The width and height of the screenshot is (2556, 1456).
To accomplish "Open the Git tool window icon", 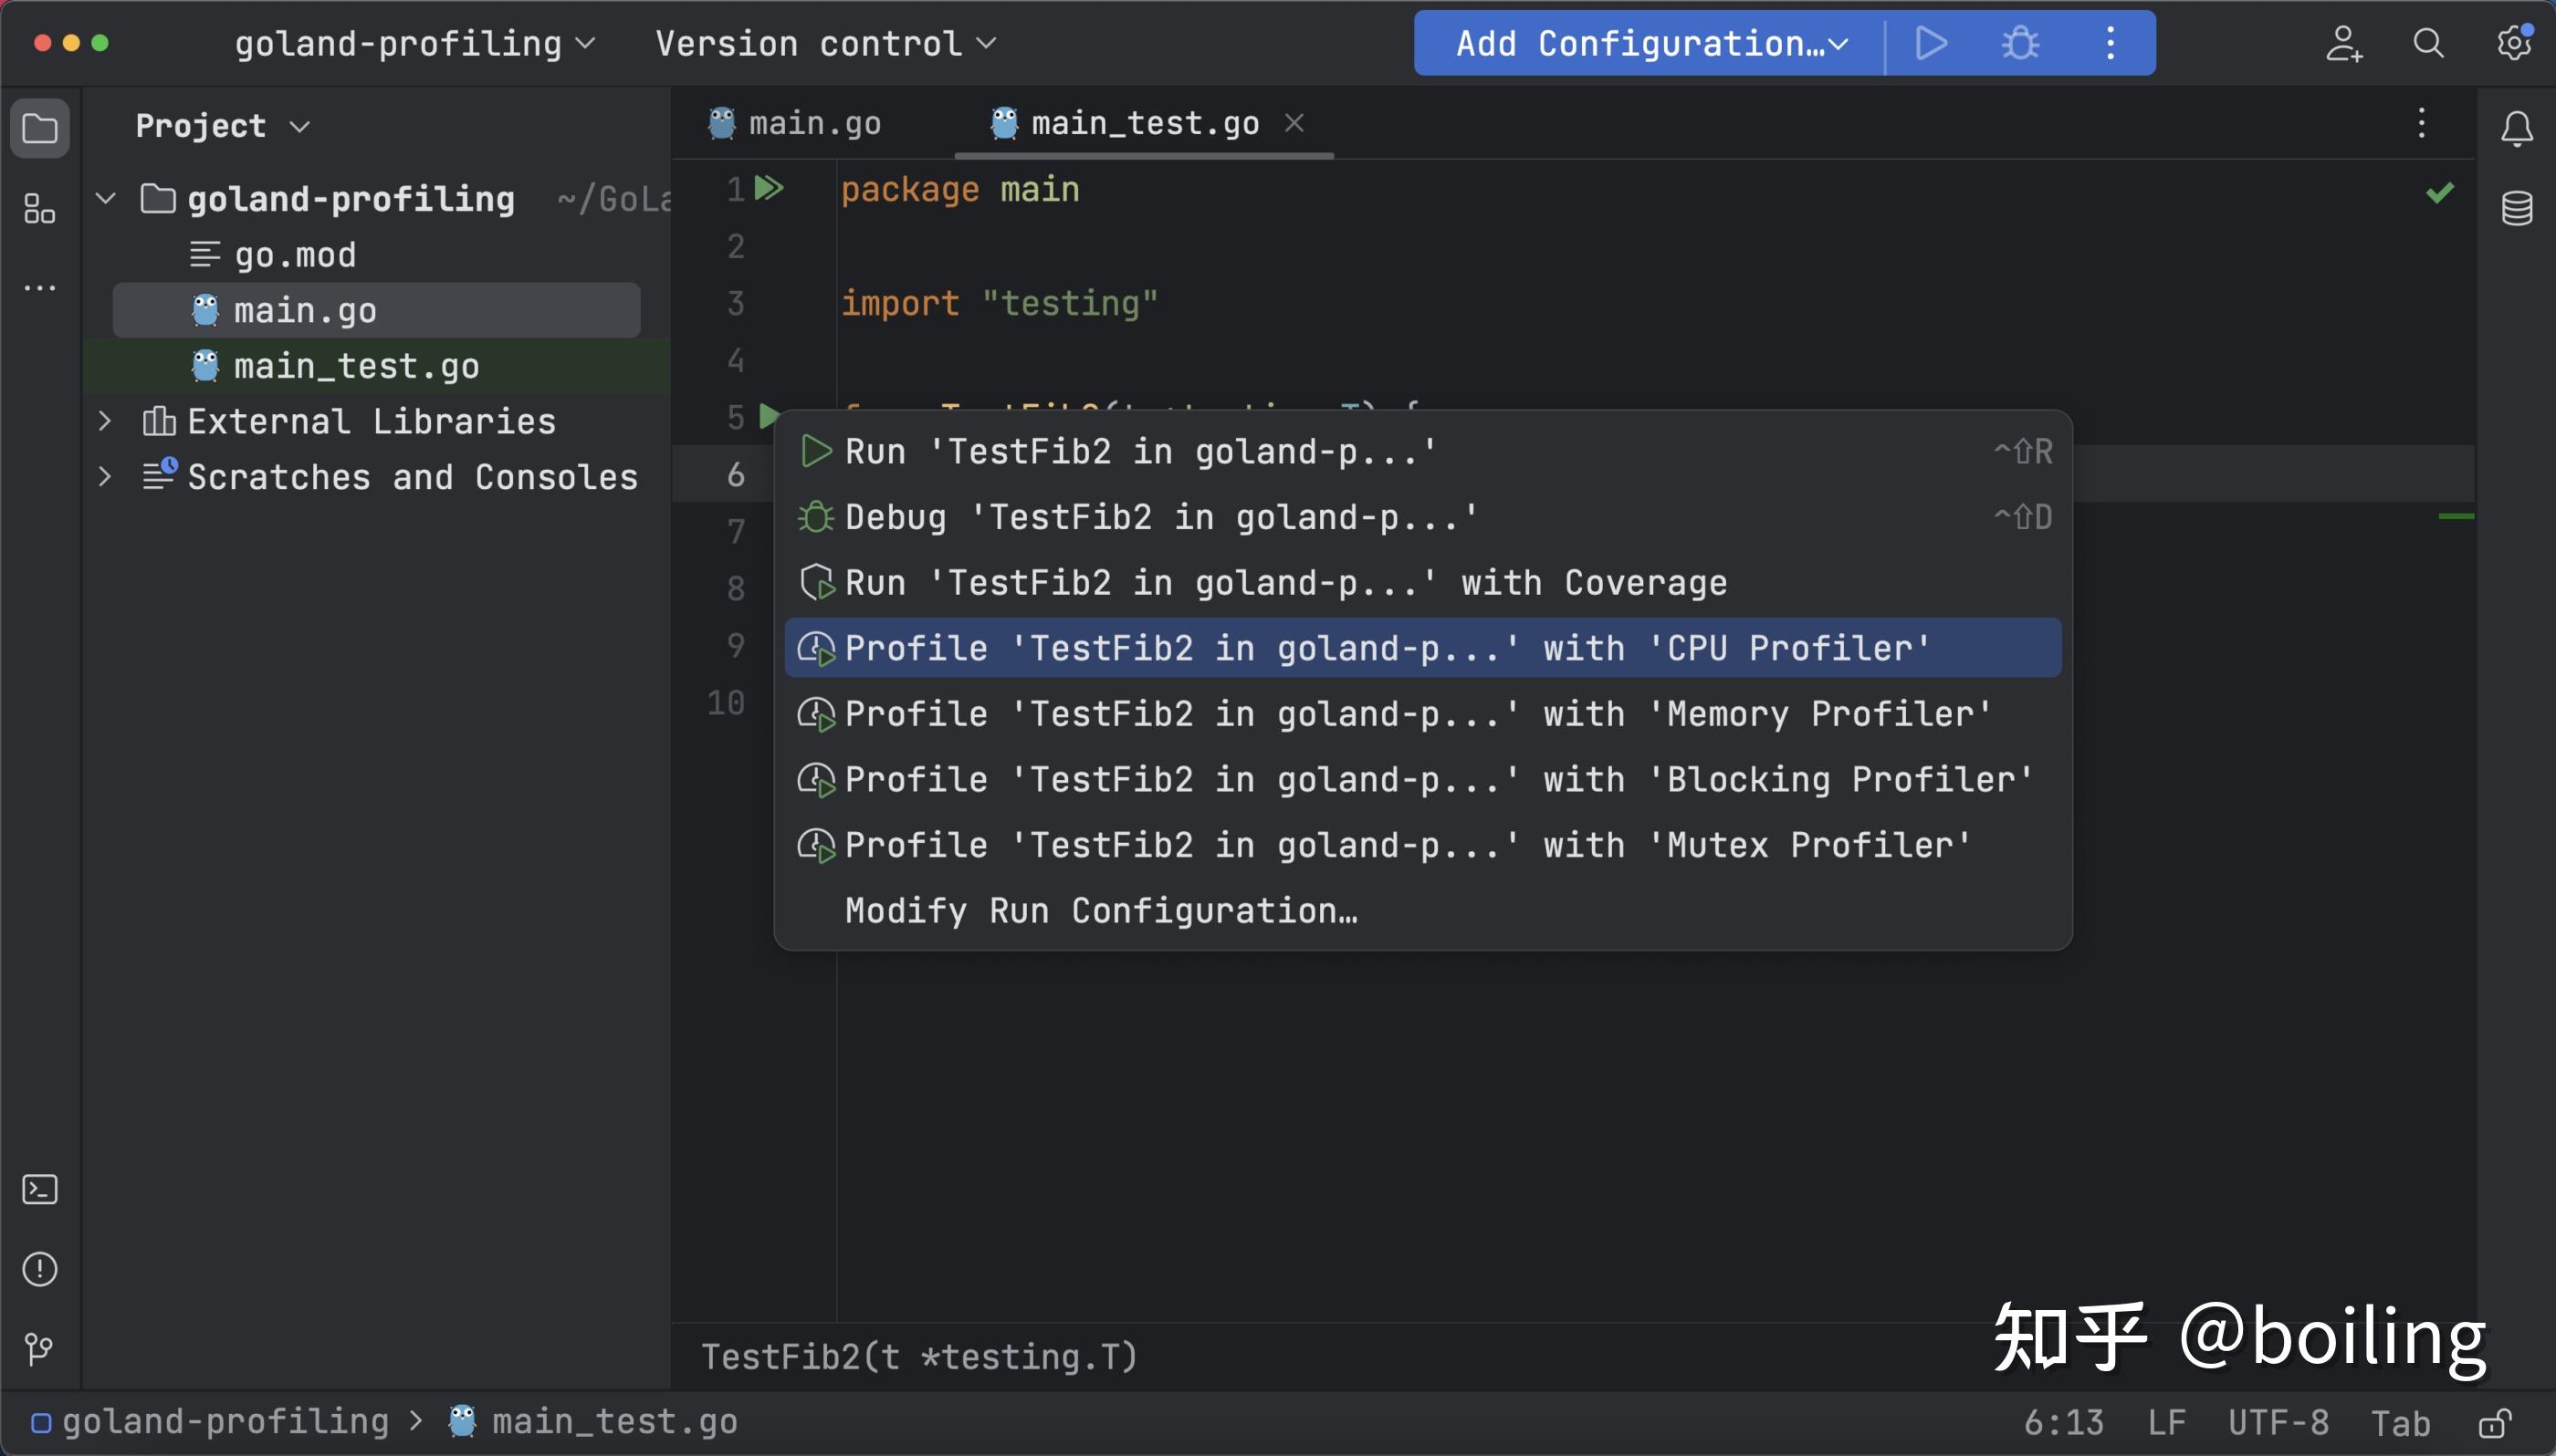I will tap(39, 1348).
